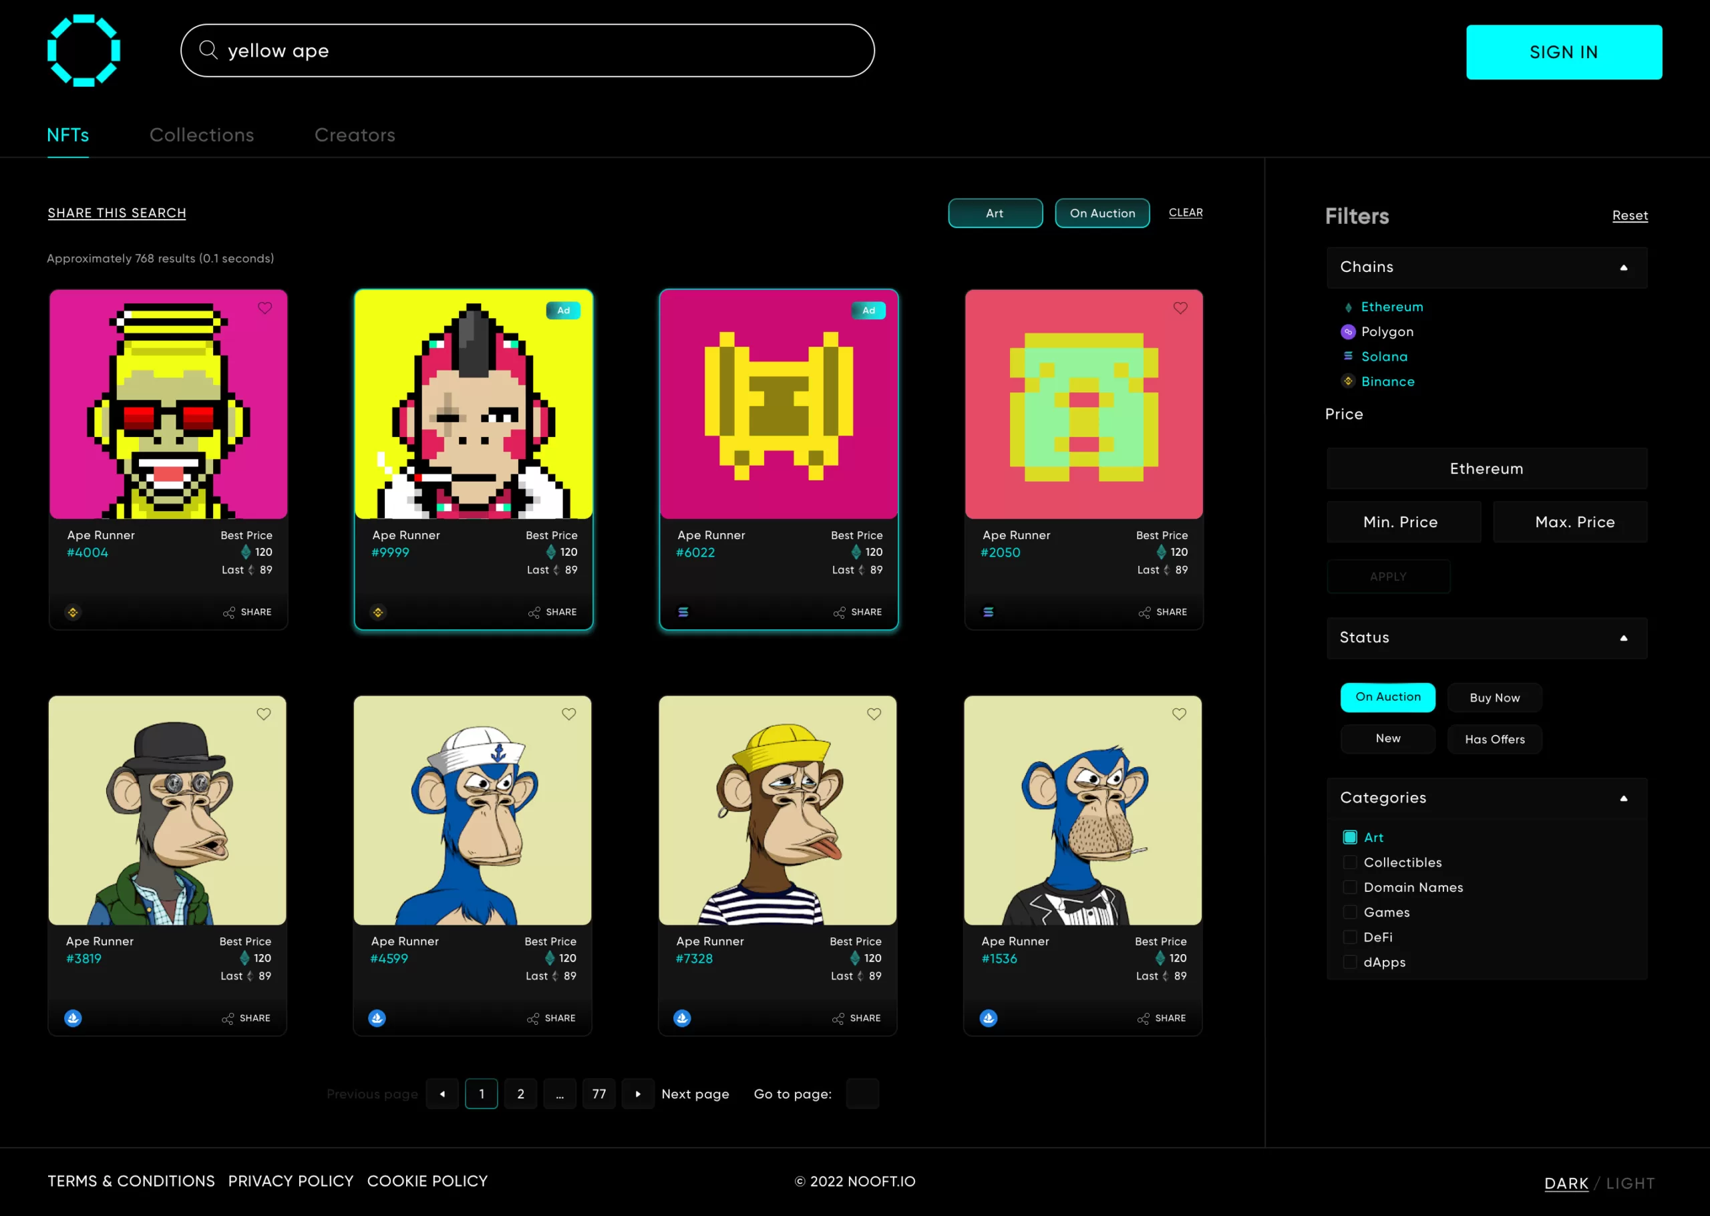Click the next page arrow icon
This screenshot has height=1216, width=1710.
point(638,1094)
